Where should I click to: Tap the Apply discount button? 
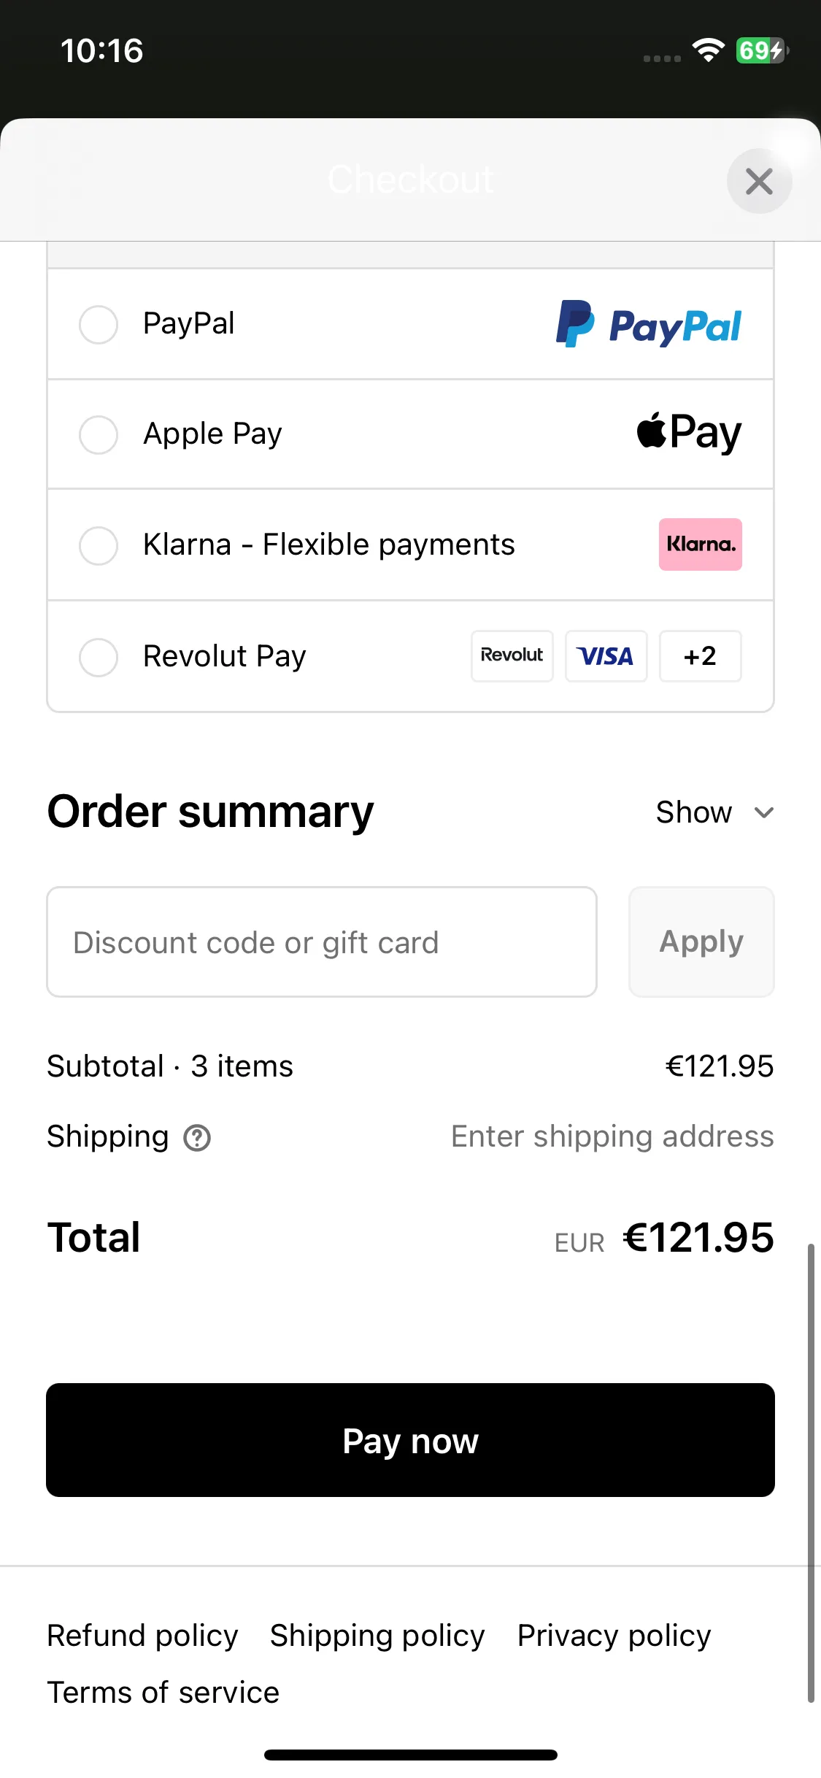coord(701,942)
